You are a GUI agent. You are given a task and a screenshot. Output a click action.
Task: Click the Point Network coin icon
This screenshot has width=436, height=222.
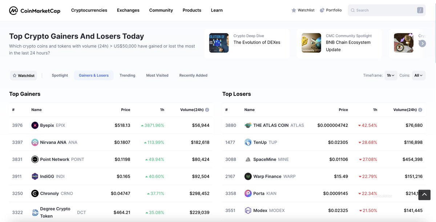[x=35, y=159]
